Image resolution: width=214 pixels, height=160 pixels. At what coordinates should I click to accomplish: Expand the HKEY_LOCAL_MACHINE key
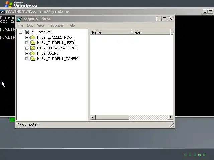pos(27,48)
